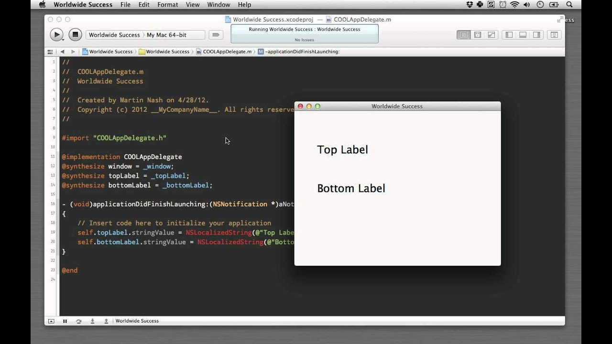Go forward in editor history

pos(73,52)
